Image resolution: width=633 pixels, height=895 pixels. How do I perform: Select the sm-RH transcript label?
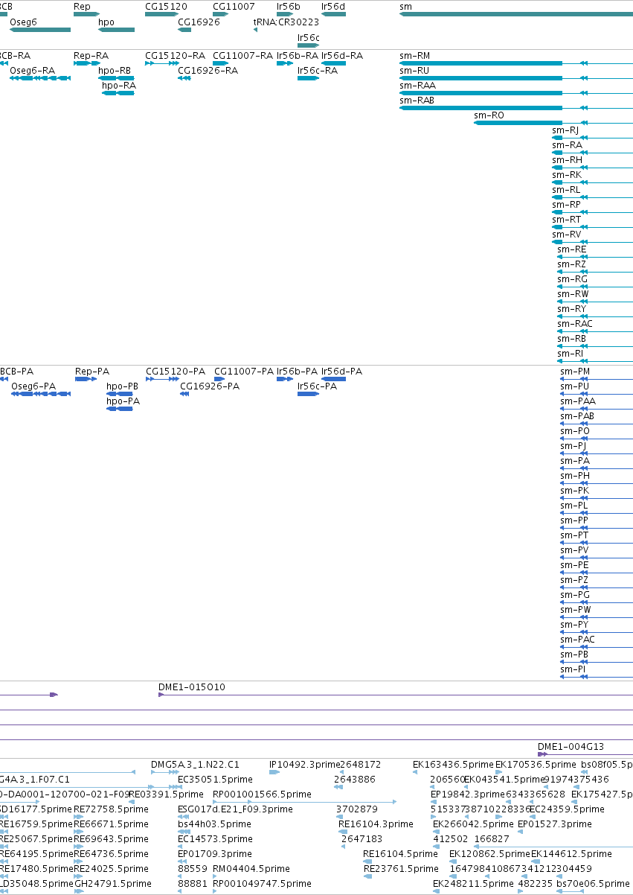tap(567, 160)
